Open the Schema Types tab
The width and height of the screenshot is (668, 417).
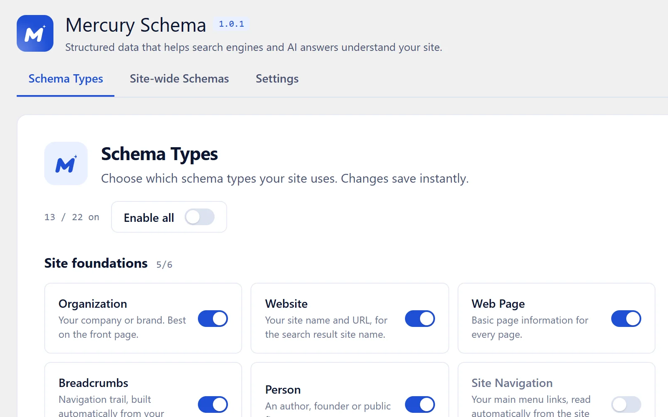[66, 79]
